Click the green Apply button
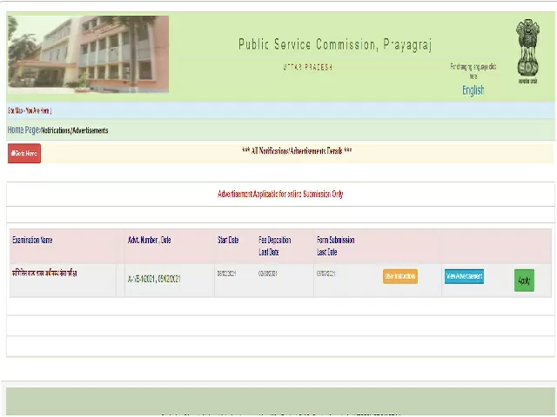557x417 pixels. (x=524, y=281)
